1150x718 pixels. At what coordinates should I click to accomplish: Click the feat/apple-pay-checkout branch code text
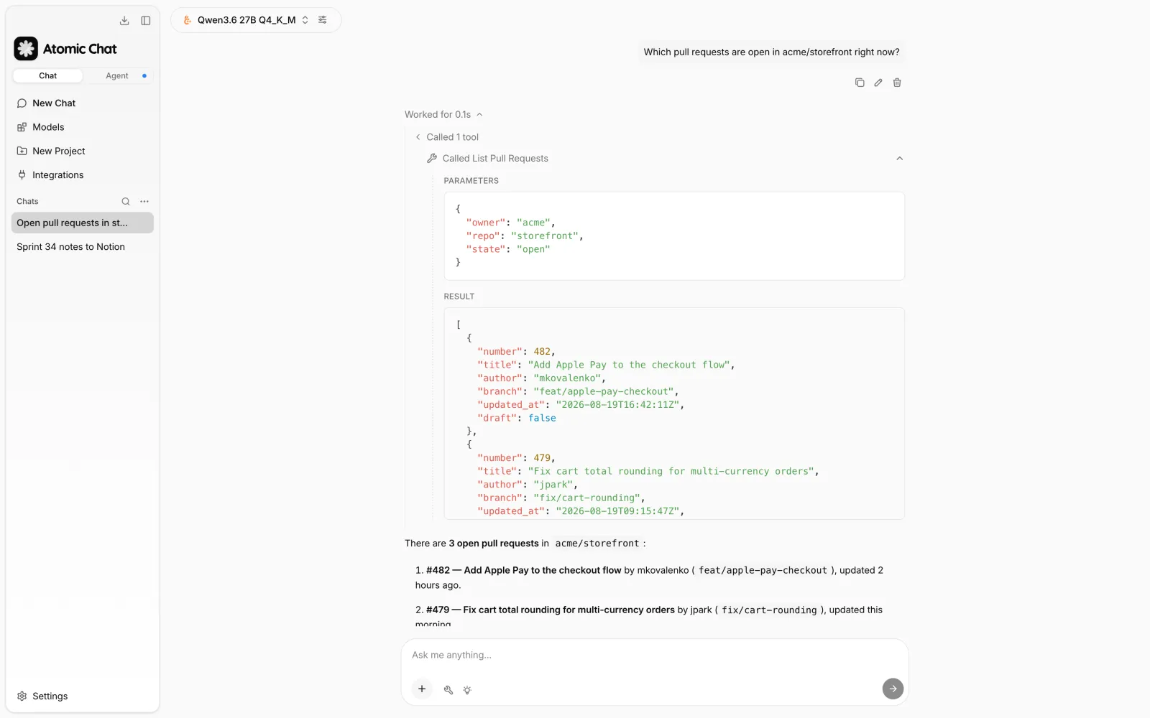tap(763, 571)
